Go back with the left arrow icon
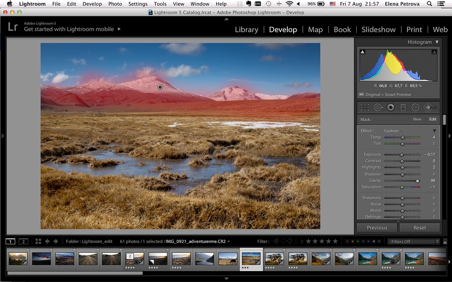Screen dimensions: 452x282 click(x=47, y=241)
